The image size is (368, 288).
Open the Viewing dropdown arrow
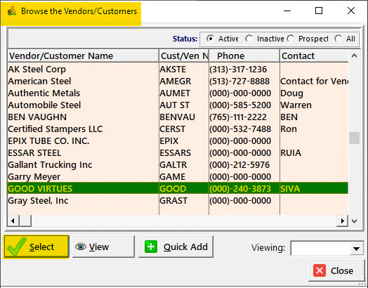coord(357,249)
